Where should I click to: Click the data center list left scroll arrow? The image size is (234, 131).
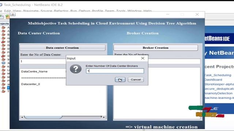point(22,117)
